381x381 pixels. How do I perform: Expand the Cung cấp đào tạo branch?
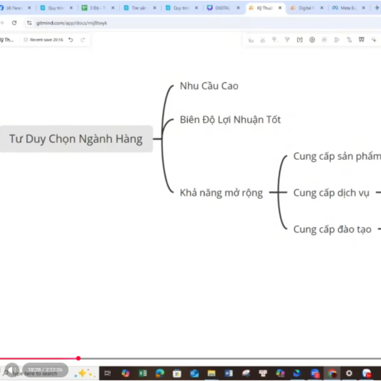pyautogui.click(x=378, y=229)
